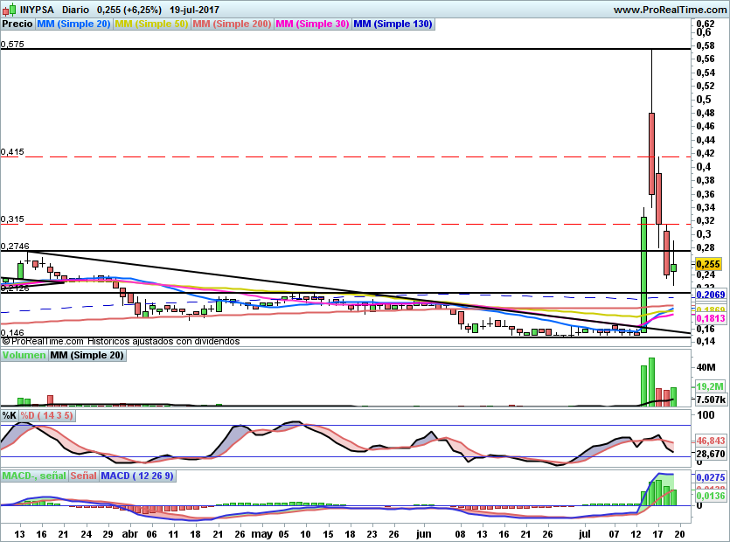Select the Precio indicator label
The width and height of the screenshot is (730, 542).
coord(17,24)
